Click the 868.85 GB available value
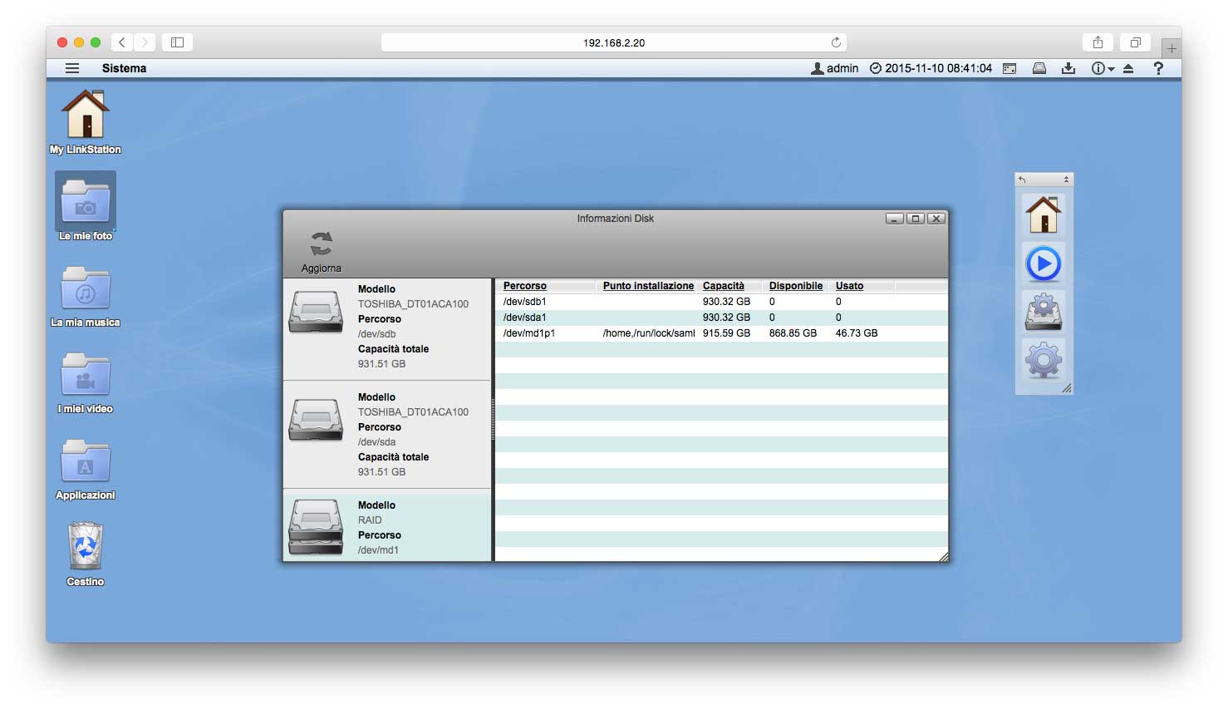1228x709 pixels. (793, 333)
